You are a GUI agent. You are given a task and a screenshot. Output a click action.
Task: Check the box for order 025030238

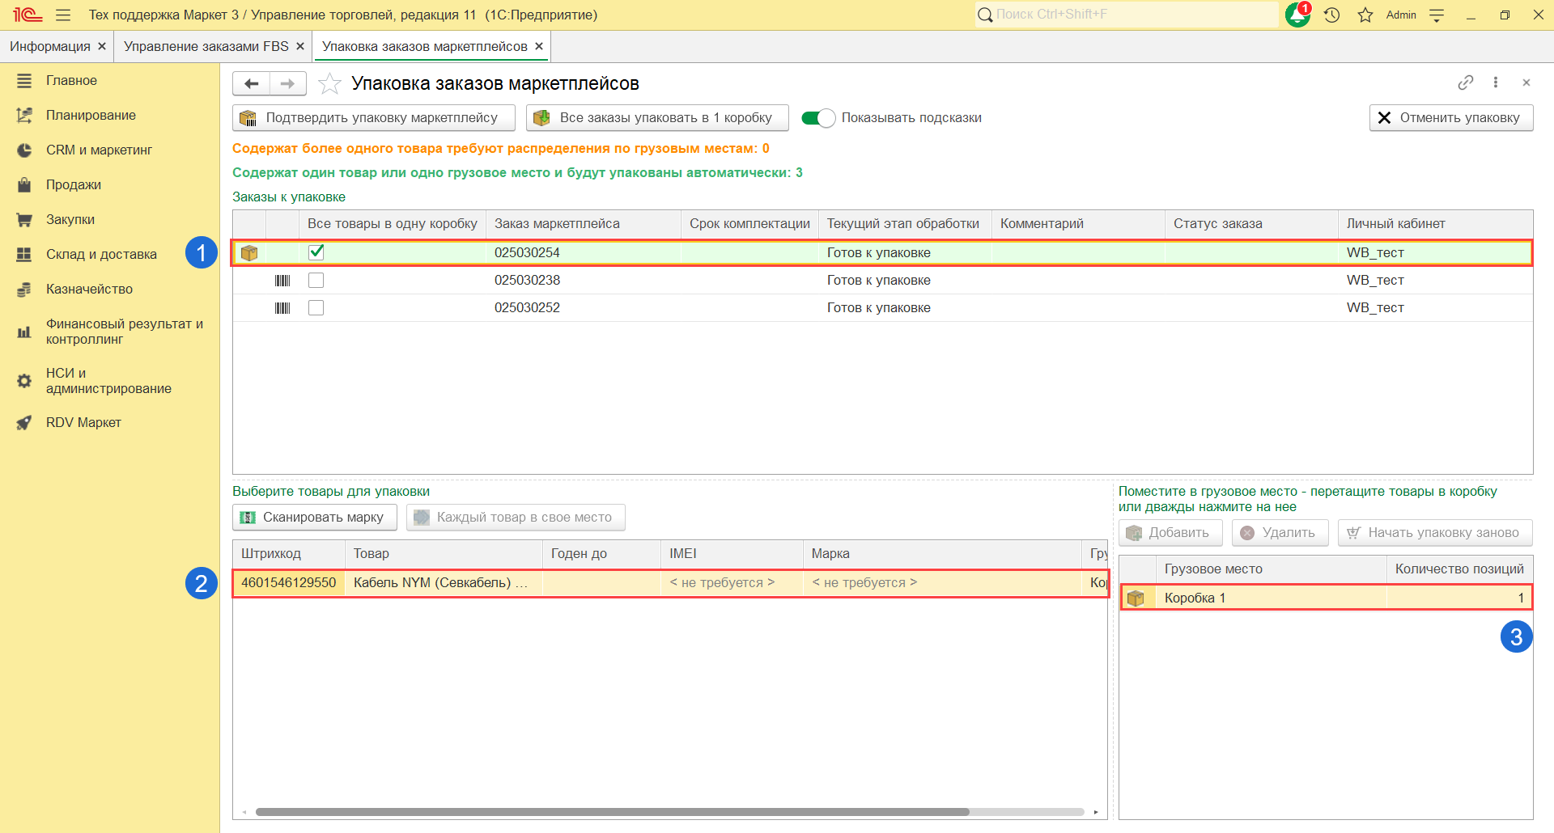[x=316, y=281]
